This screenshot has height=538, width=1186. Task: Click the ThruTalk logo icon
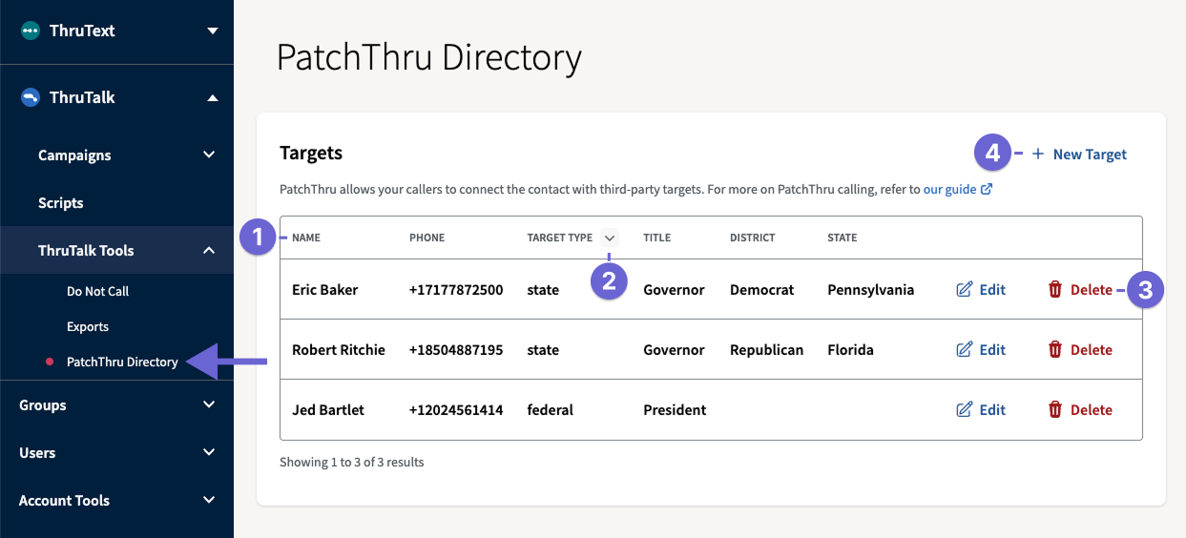31,97
